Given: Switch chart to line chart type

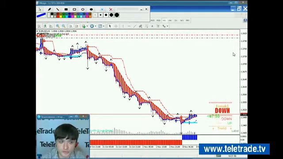Looking at the screenshot, I should tap(51, 26).
